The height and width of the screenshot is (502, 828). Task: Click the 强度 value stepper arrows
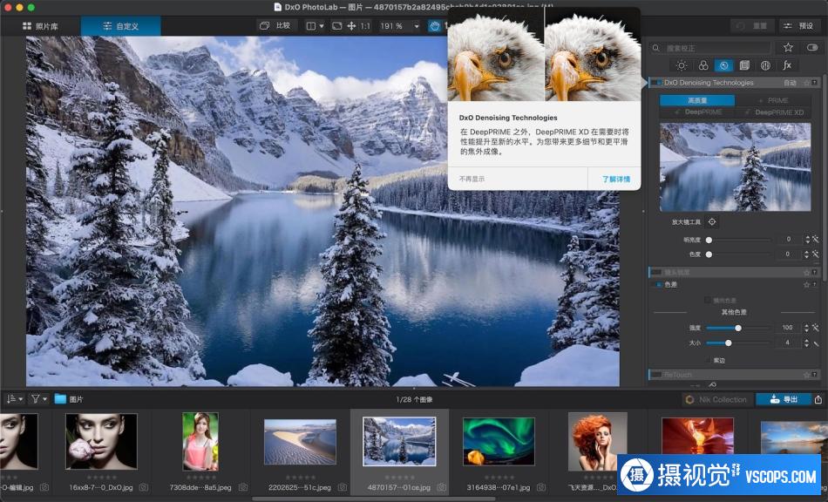807,328
